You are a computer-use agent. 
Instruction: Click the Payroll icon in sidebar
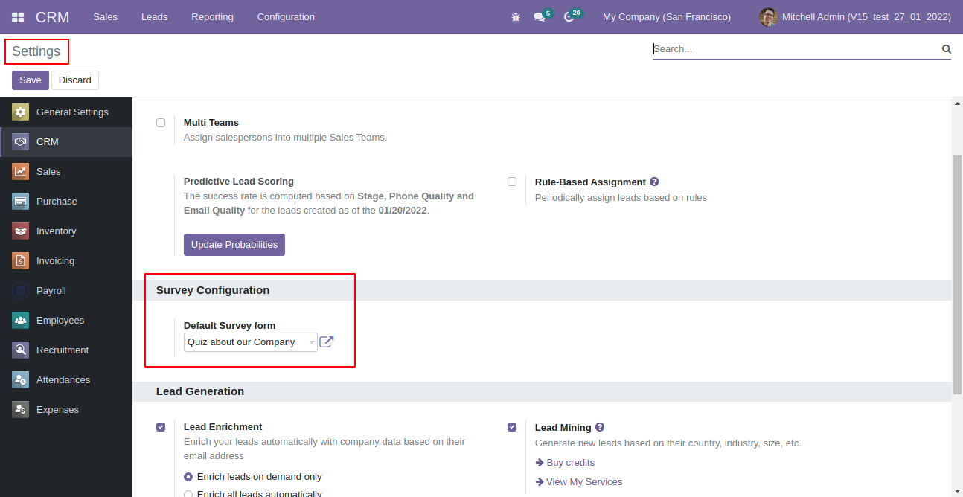[x=21, y=291]
